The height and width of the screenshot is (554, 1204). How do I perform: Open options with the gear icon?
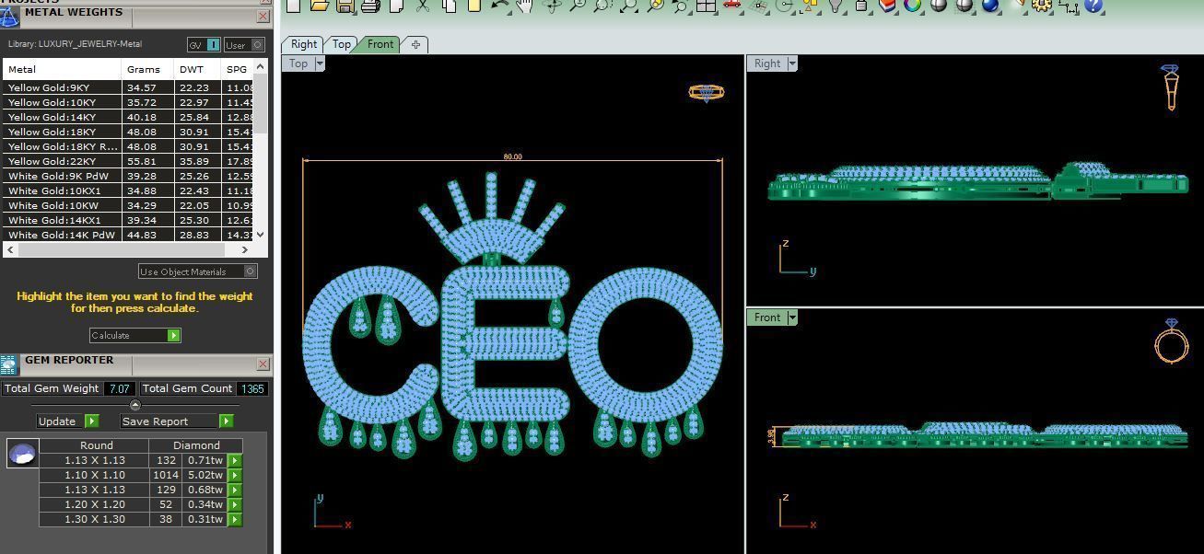tap(1042, 5)
